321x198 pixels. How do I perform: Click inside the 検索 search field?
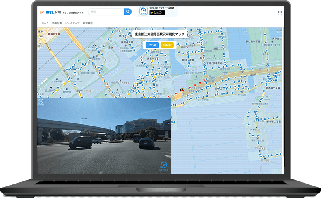[106, 12]
